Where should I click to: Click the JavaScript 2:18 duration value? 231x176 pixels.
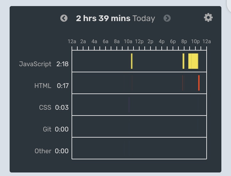point(63,64)
